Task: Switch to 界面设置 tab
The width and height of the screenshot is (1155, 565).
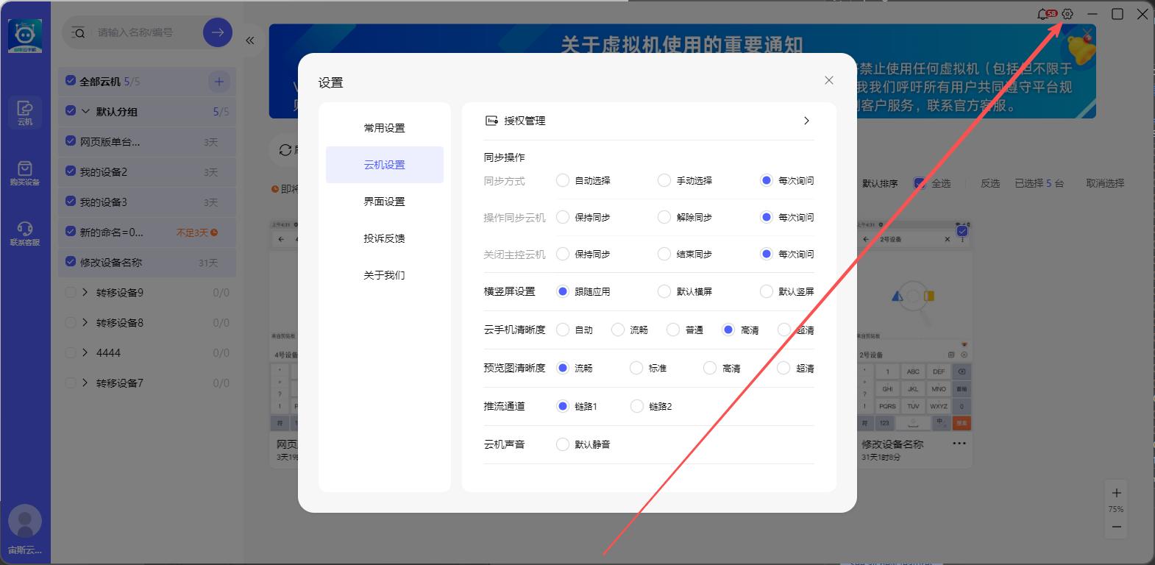Action: (385, 202)
